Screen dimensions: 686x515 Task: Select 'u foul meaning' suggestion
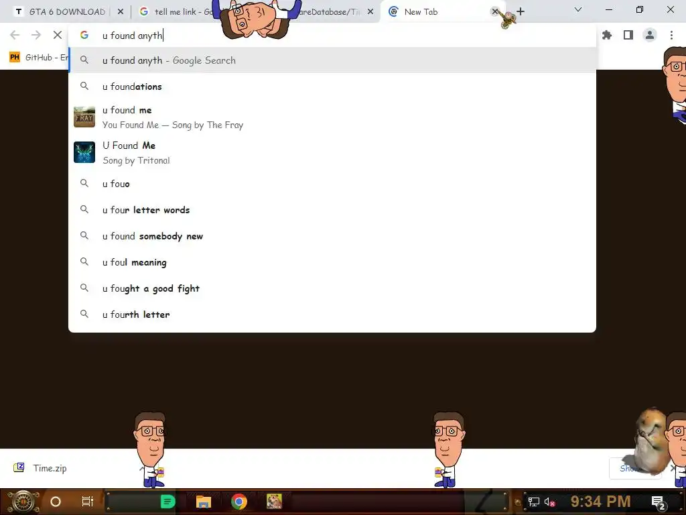[x=332, y=262]
